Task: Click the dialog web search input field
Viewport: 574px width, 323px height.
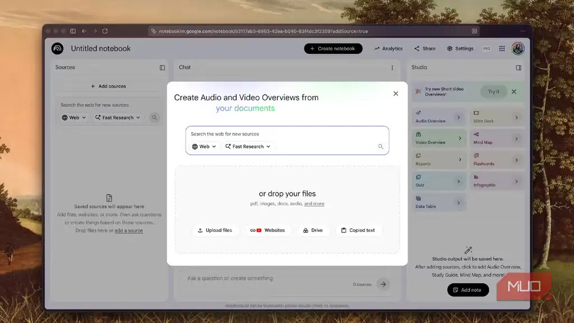Action: 287,134
